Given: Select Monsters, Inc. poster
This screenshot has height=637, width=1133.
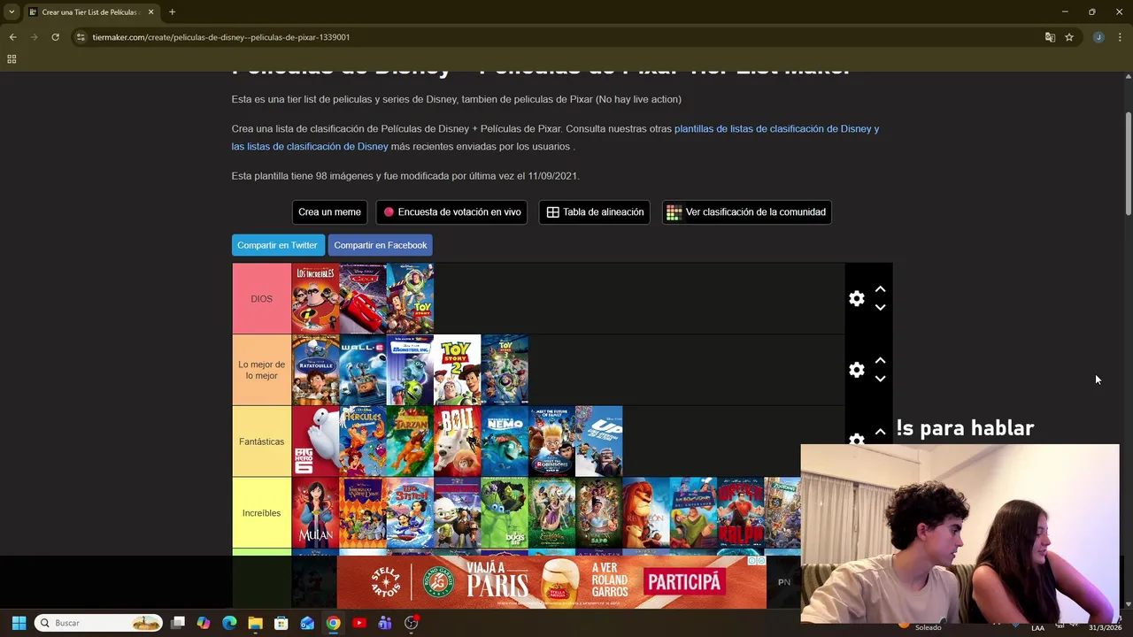Looking at the screenshot, I should [410, 370].
